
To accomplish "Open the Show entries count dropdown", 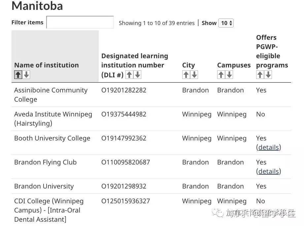I will point(226,23).
